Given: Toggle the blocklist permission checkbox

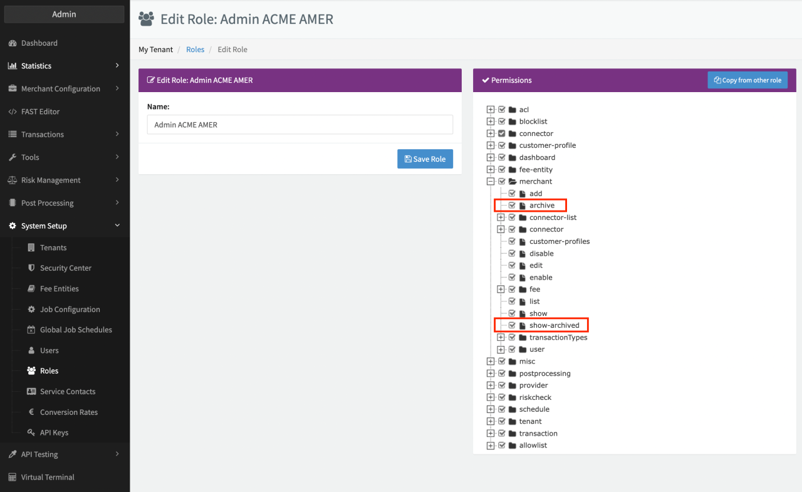Looking at the screenshot, I should click(502, 122).
